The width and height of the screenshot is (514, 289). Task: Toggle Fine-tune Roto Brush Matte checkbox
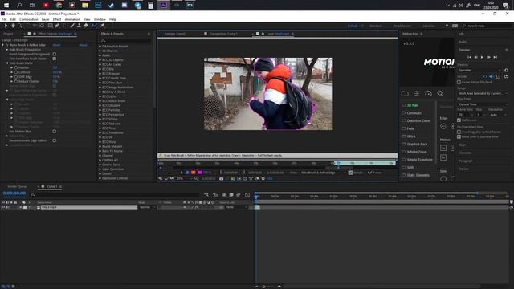(x=55, y=59)
